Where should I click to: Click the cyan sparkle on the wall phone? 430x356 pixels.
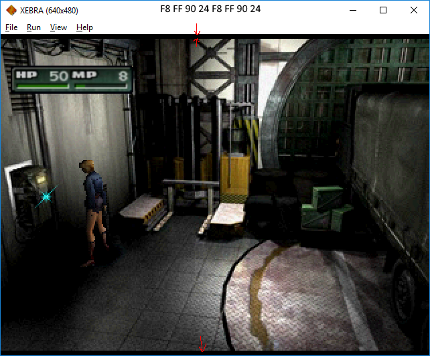pyautogui.click(x=46, y=197)
